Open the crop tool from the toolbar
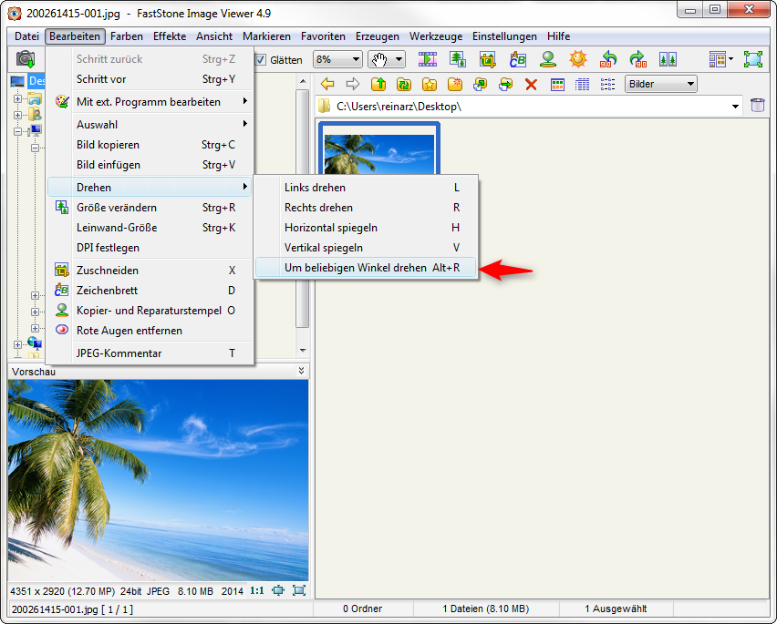Image resolution: width=777 pixels, height=624 pixels. 487,60
